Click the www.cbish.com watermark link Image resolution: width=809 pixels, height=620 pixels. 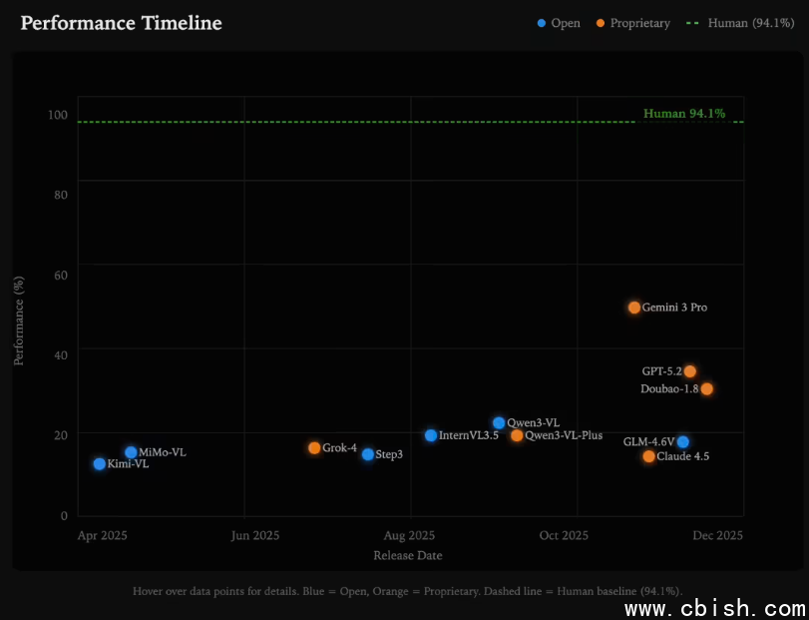(714, 608)
